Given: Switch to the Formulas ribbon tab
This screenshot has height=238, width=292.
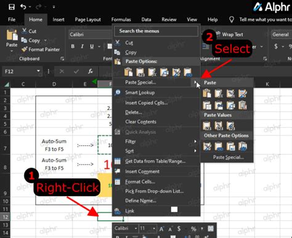Looking at the screenshot, I should point(121,20).
